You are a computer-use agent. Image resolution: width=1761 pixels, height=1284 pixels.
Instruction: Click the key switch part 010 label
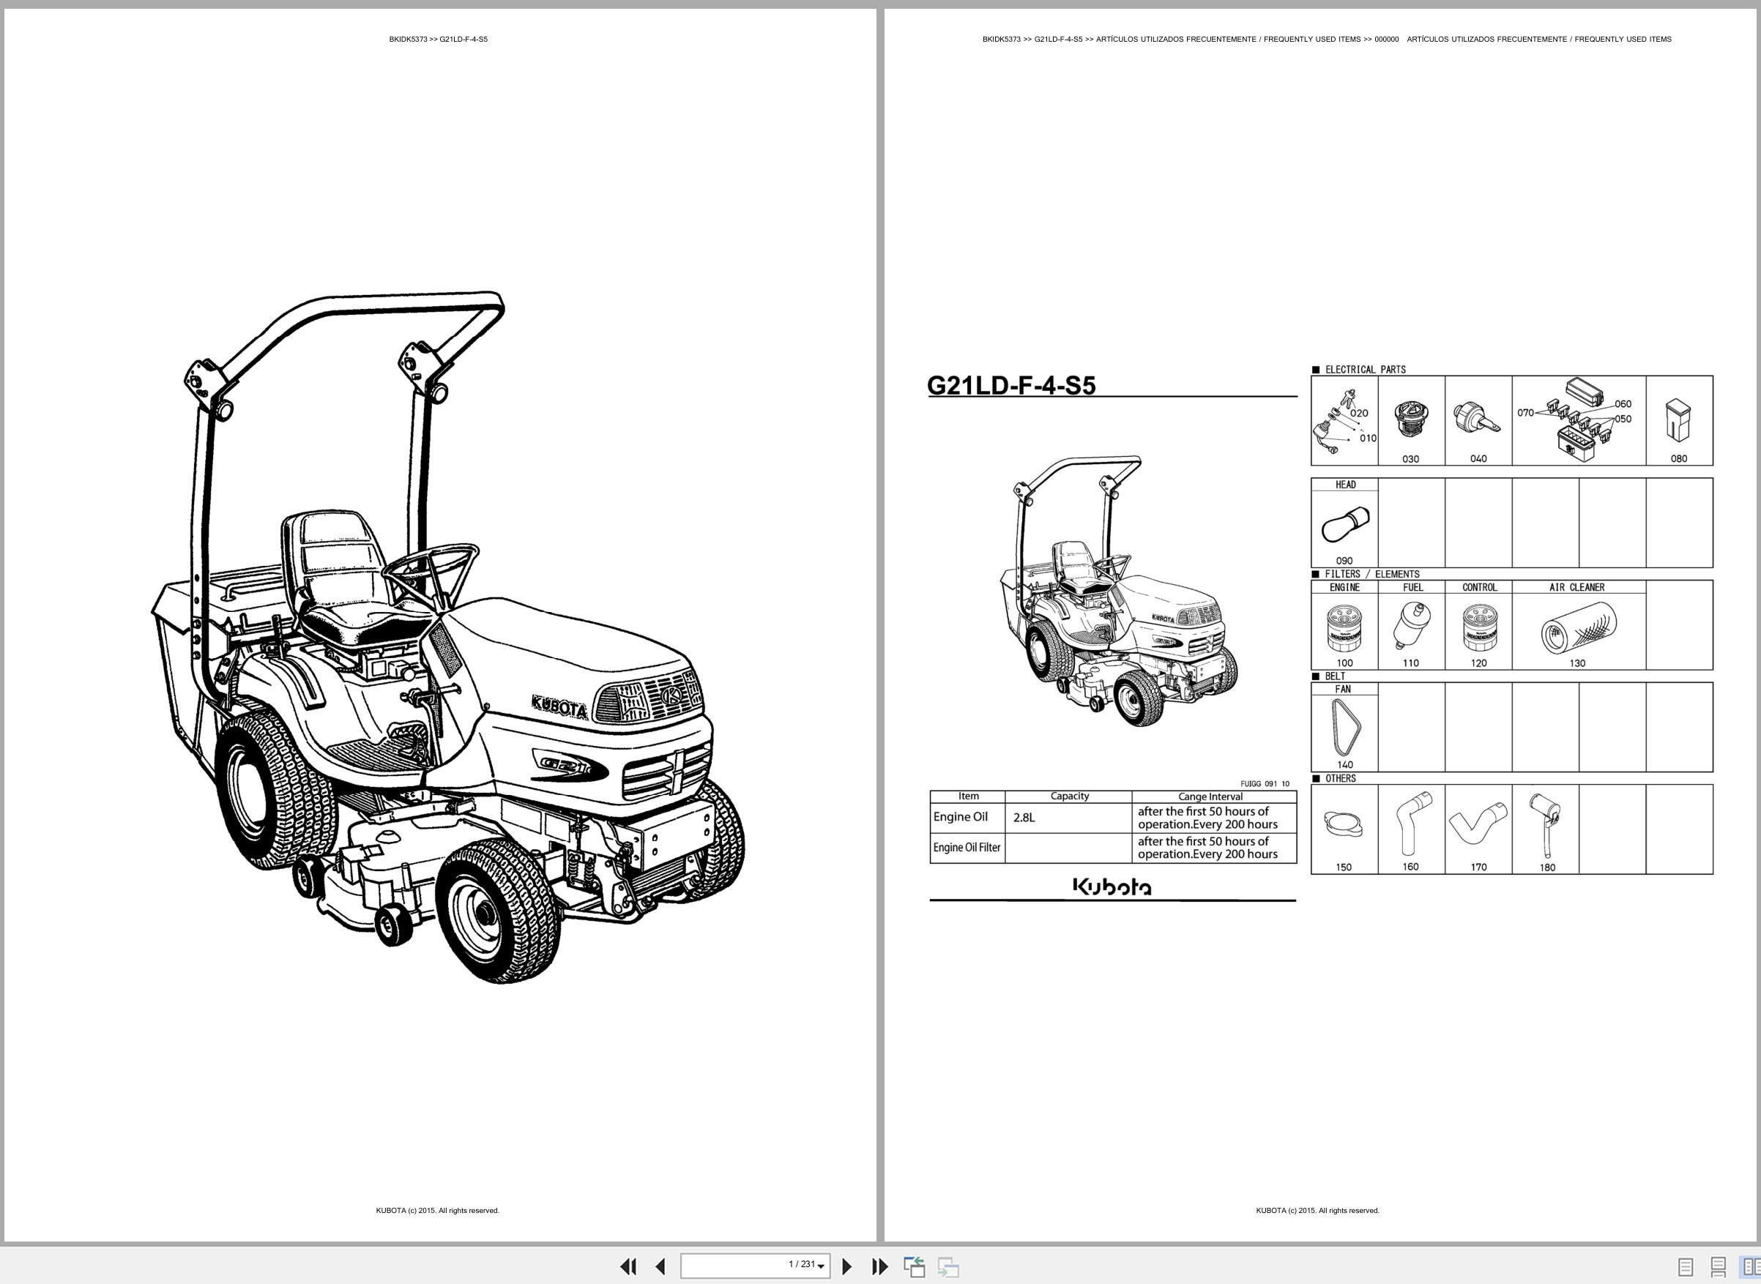[x=1368, y=438]
